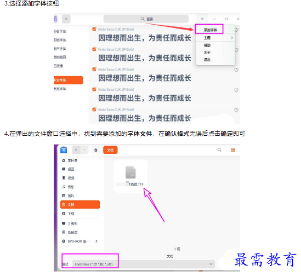Viewport: 301px width, 277px height.
Task: Favorite the fourth font row with its heart
Action: [x=236, y=90]
